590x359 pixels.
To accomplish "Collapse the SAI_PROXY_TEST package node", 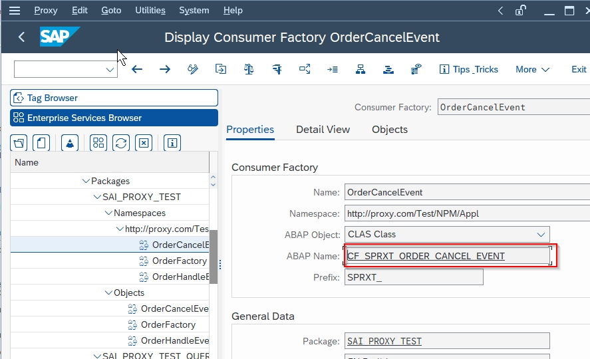I will point(96,197).
